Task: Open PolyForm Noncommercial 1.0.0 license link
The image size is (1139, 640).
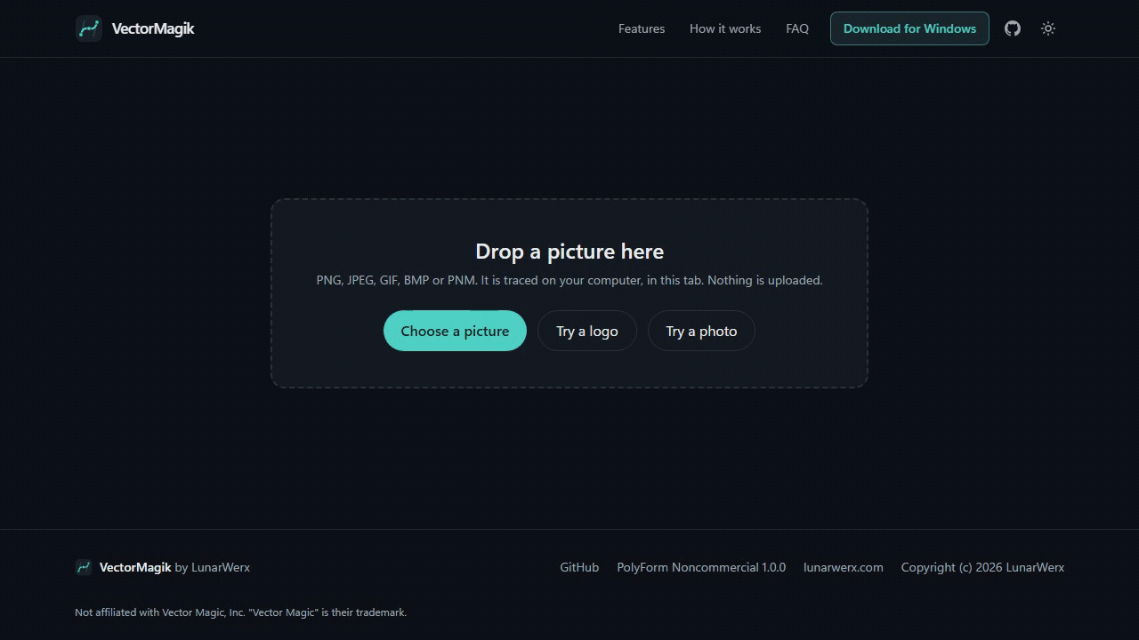Action: click(x=701, y=567)
